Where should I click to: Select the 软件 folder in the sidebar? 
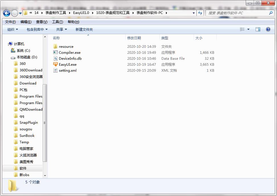pyautogui.click(x=23, y=168)
